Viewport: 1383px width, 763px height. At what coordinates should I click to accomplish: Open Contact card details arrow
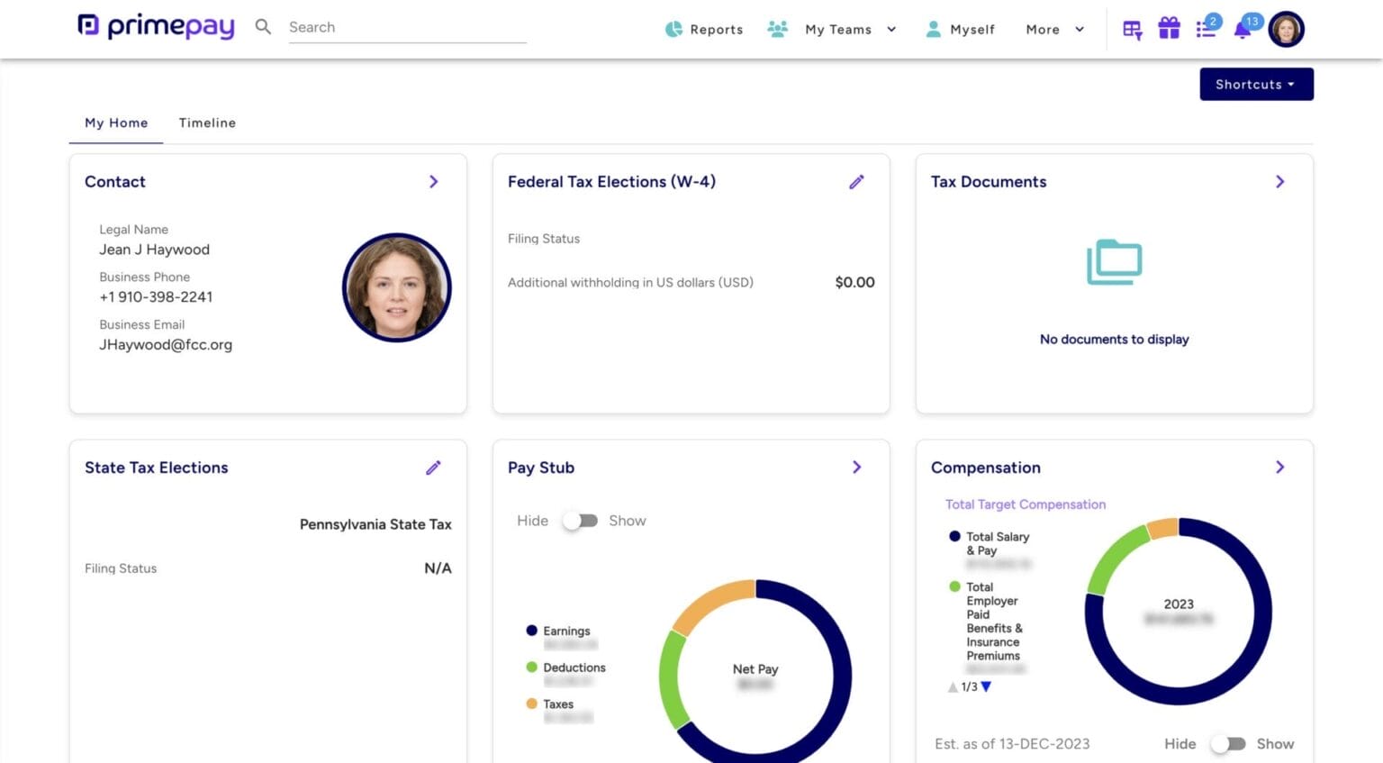tap(433, 182)
